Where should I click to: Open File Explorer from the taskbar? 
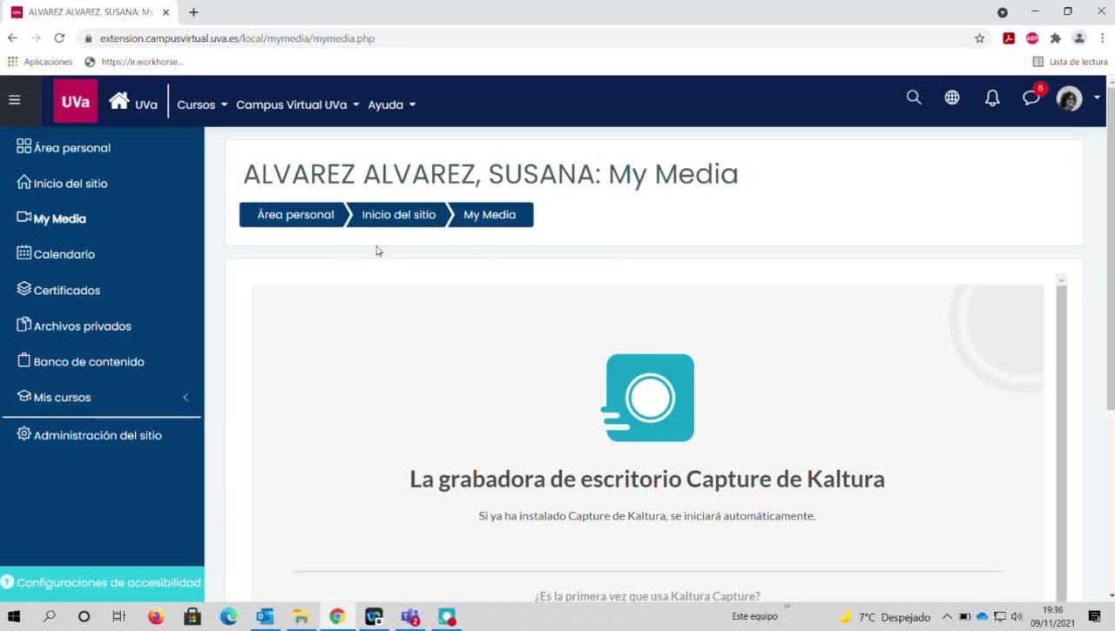[301, 616]
